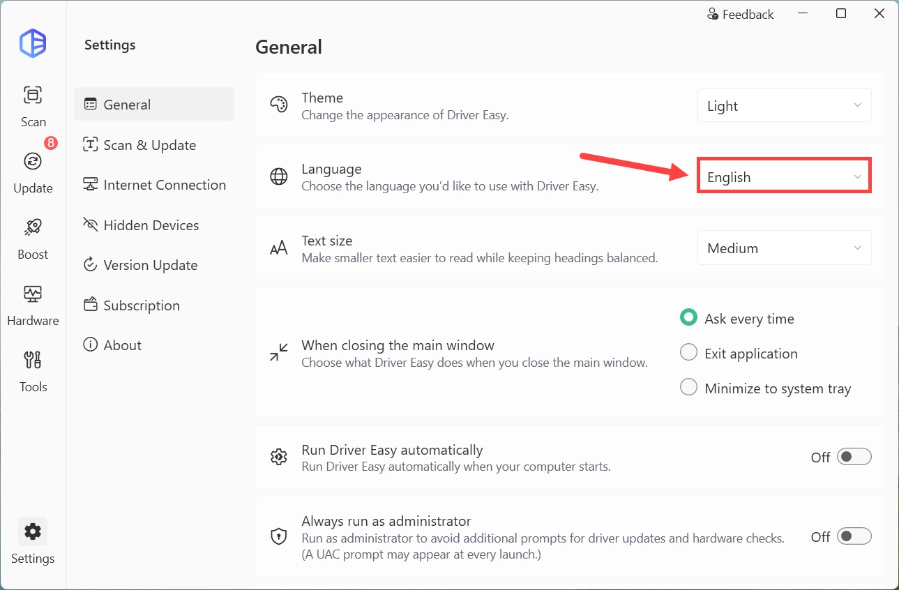Screen dimensions: 899x590
Task: Select Minimize to system tray option
Action: 766,388
